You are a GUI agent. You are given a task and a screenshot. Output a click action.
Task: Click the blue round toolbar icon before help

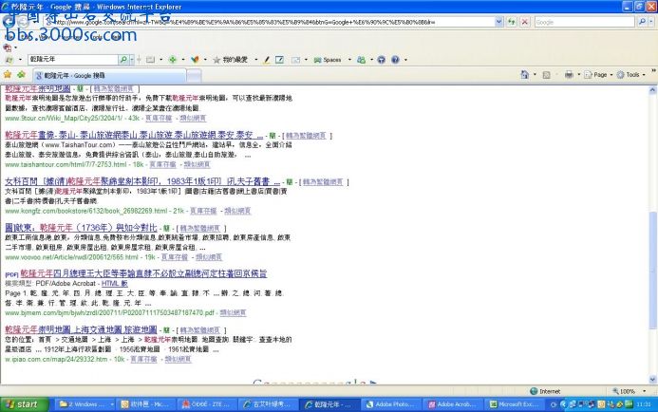[x=381, y=60]
